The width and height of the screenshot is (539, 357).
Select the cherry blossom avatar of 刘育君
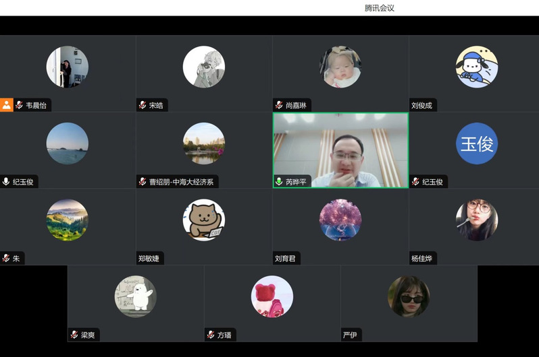[340, 220]
